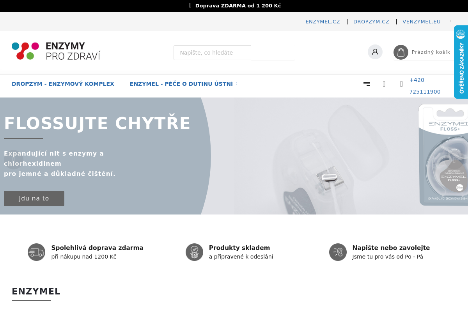Click the Jdu na to button
The height and width of the screenshot is (312, 468).
pyautogui.click(x=34, y=199)
